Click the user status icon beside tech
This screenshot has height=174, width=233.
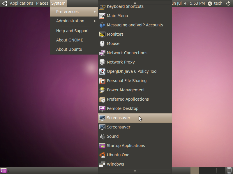[210, 3]
